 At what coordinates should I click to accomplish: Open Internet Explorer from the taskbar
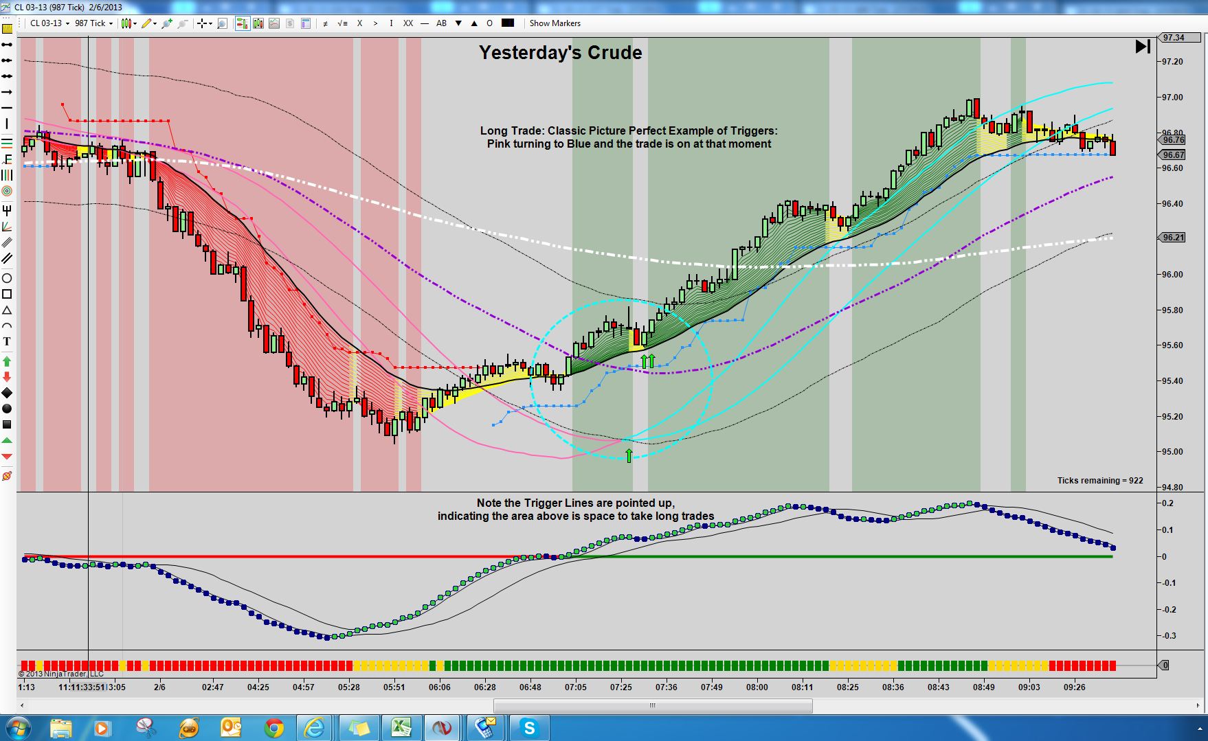[315, 728]
